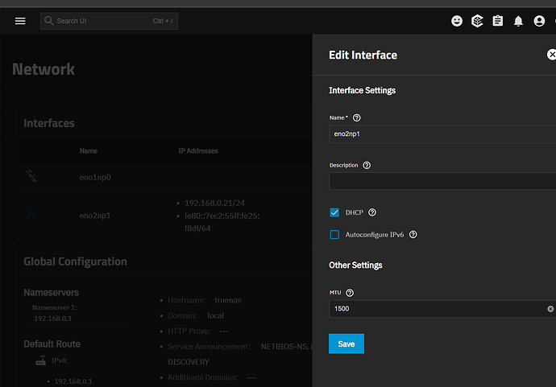556x387 pixels.
Task: Click the Nameserver 1 value 192.168.0.1
Action: click(53, 319)
